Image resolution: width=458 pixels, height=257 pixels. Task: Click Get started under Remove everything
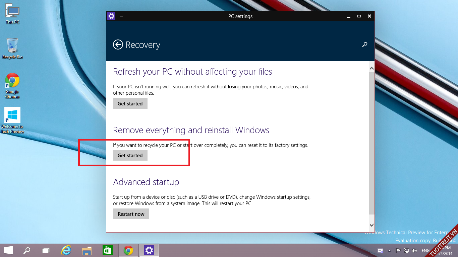pyautogui.click(x=130, y=156)
